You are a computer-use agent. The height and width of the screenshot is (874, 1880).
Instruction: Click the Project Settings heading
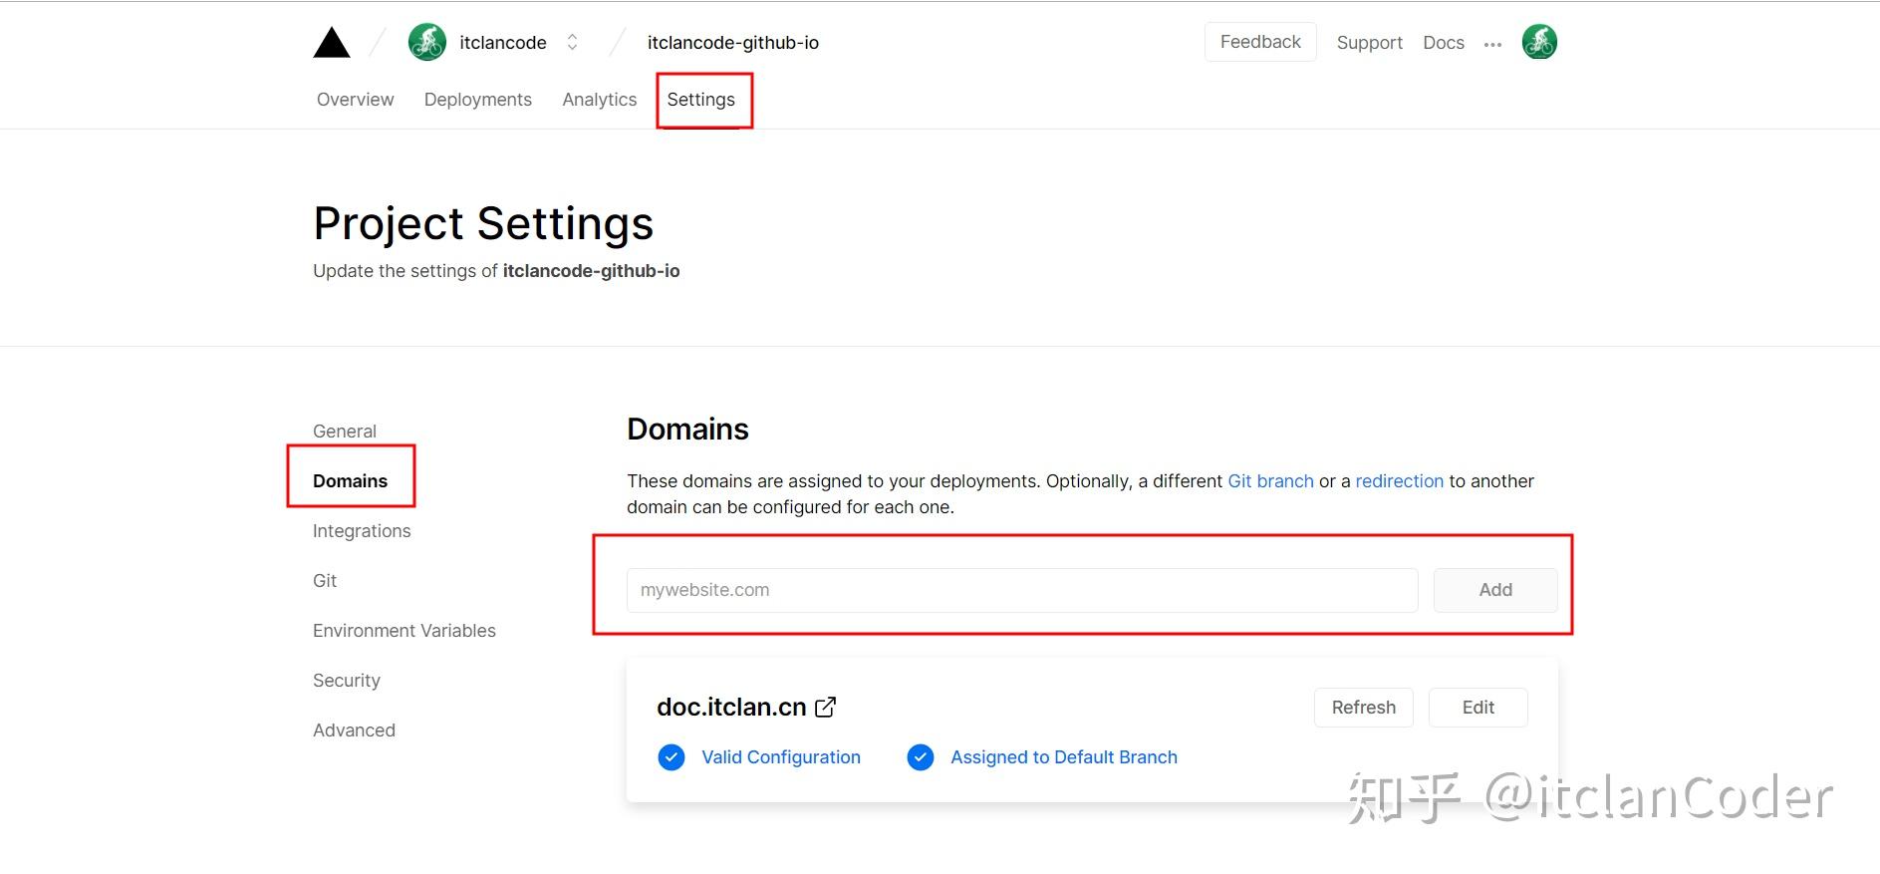(x=483, y=223)
